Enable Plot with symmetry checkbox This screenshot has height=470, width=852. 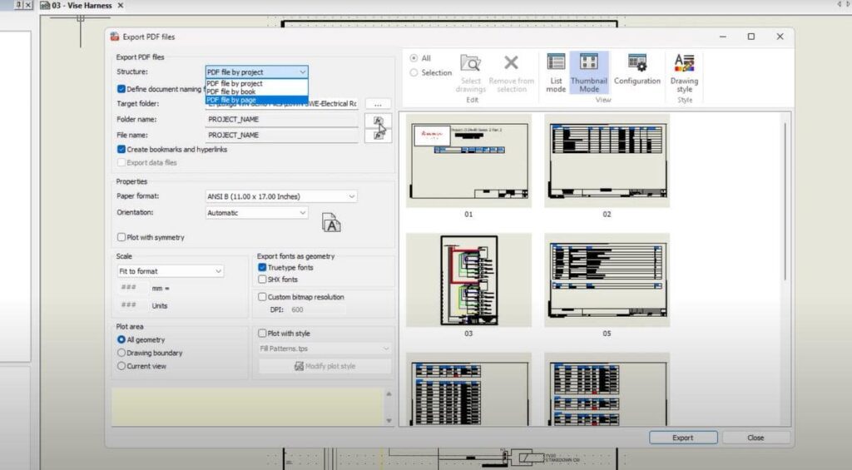point(121,237)
